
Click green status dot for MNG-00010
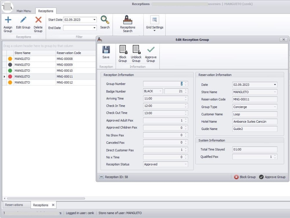click(x=10, y=71)
